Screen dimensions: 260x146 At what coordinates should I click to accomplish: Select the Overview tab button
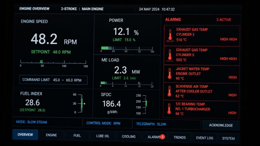coord(25,135)
